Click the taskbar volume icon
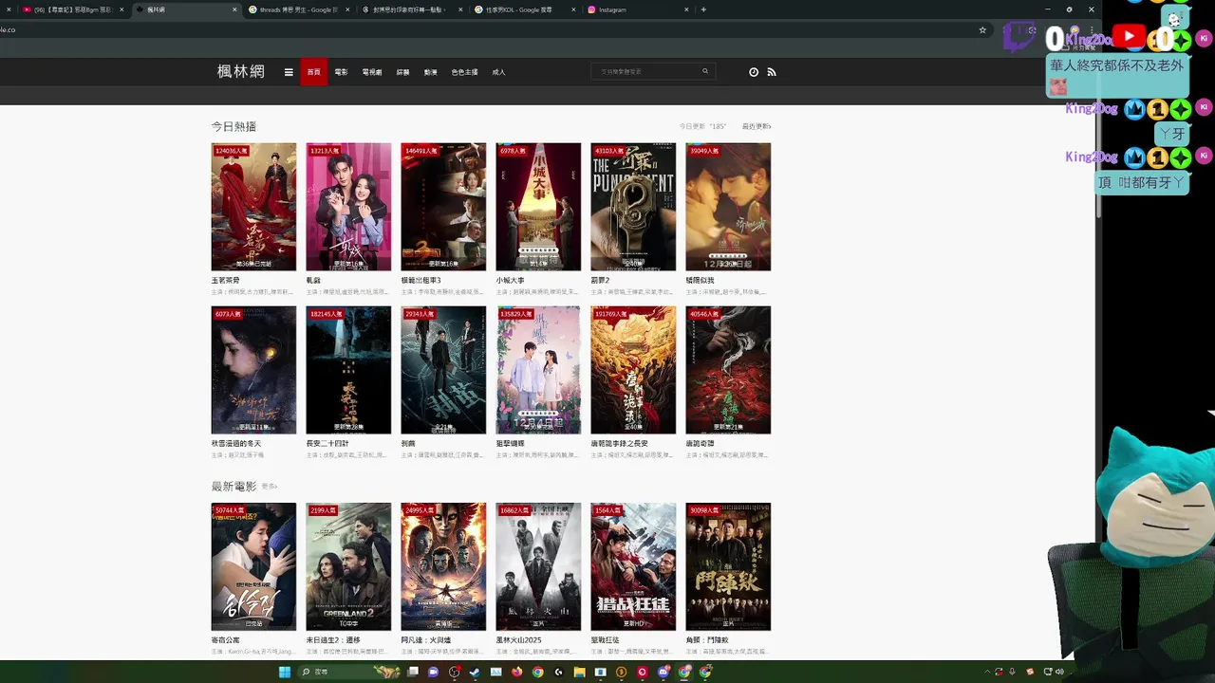This screenshot has height=683, width=1215. coord(1059,672)
